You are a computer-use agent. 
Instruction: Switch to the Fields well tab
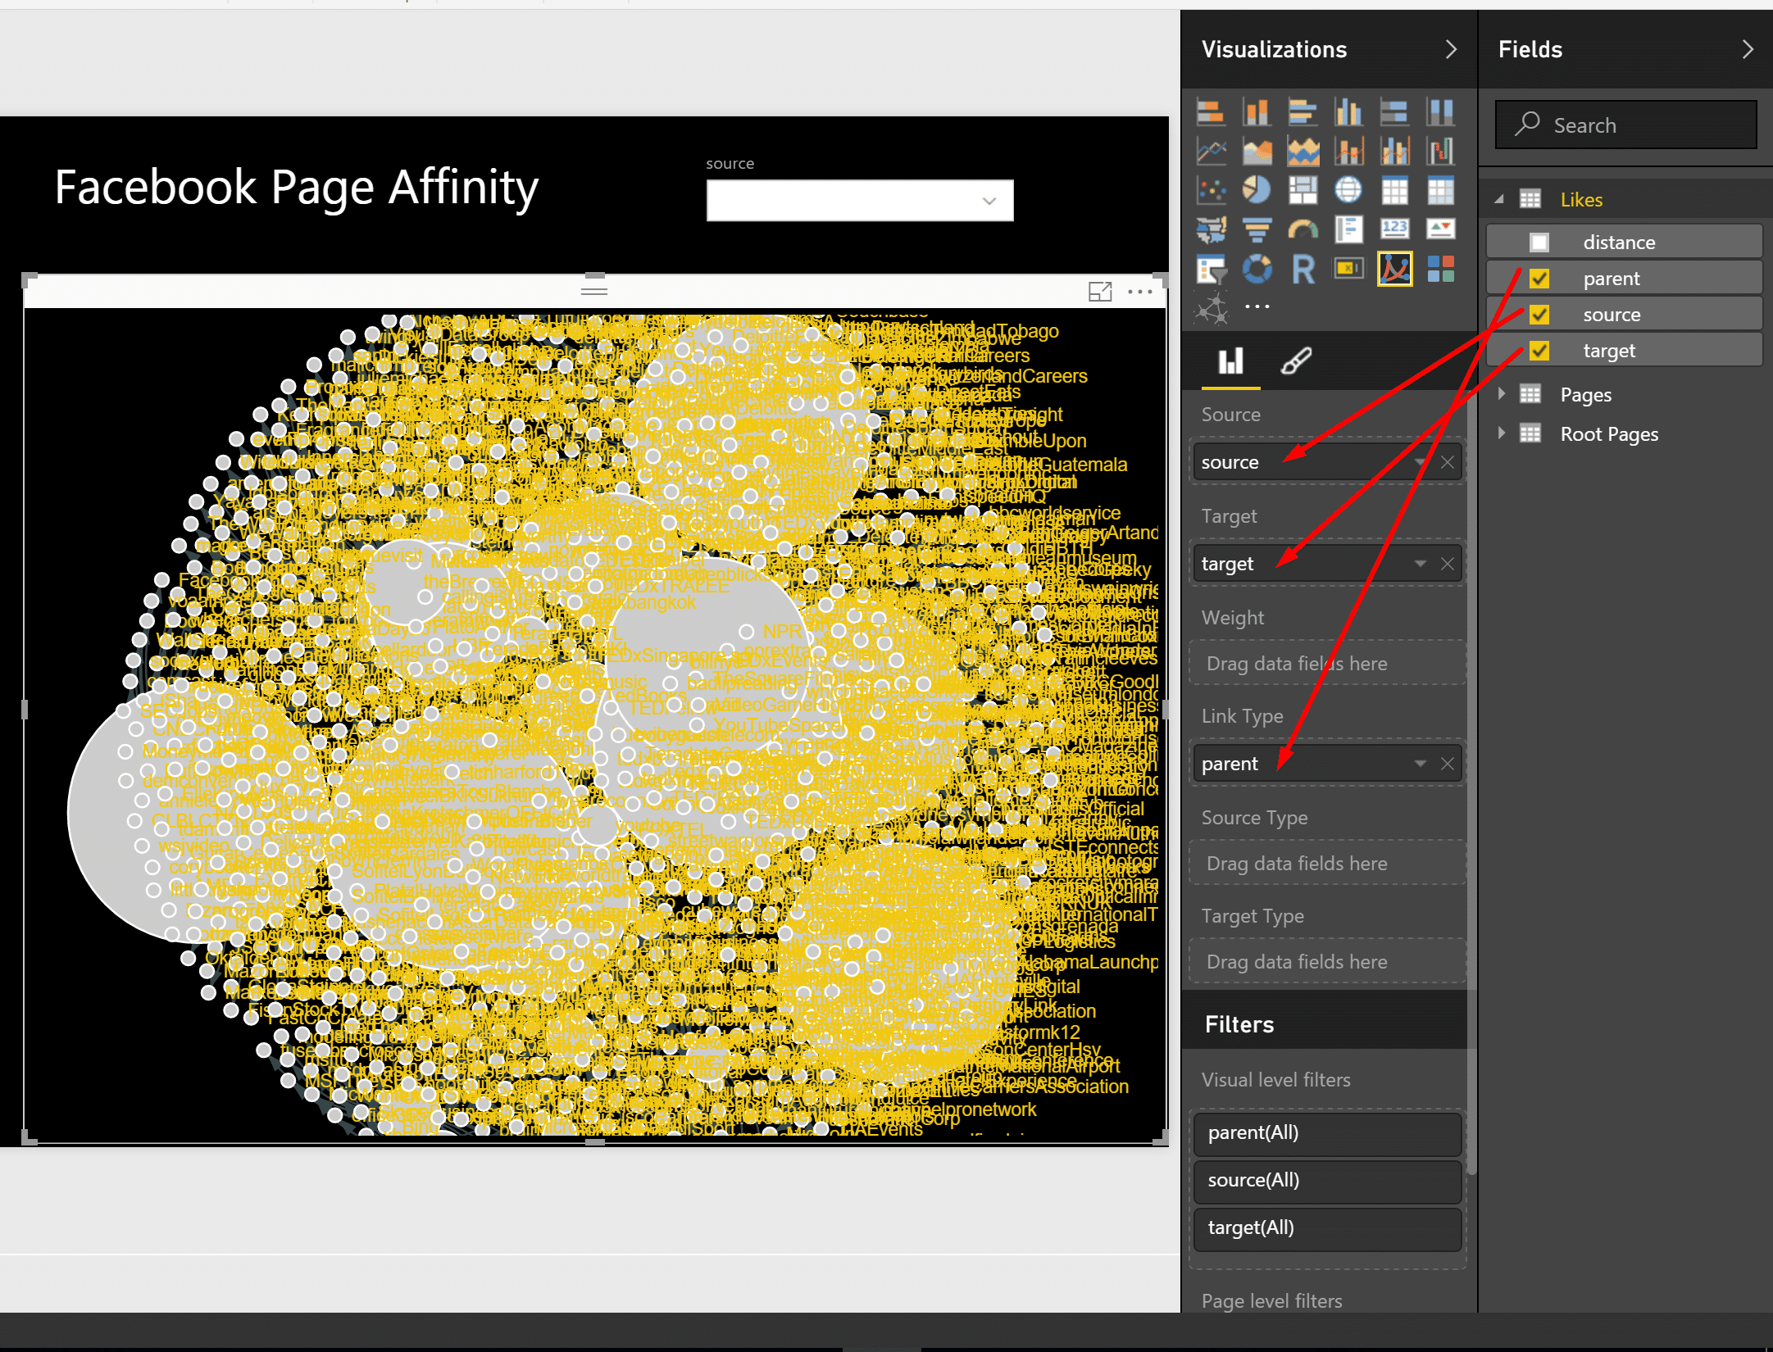click(1230, 361)
